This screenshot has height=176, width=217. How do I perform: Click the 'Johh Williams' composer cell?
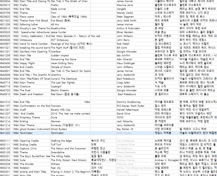pyautogui.click(x=135, y=36)
